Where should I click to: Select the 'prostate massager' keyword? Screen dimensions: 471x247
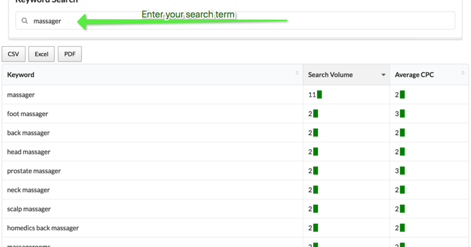tap(34, 171)
